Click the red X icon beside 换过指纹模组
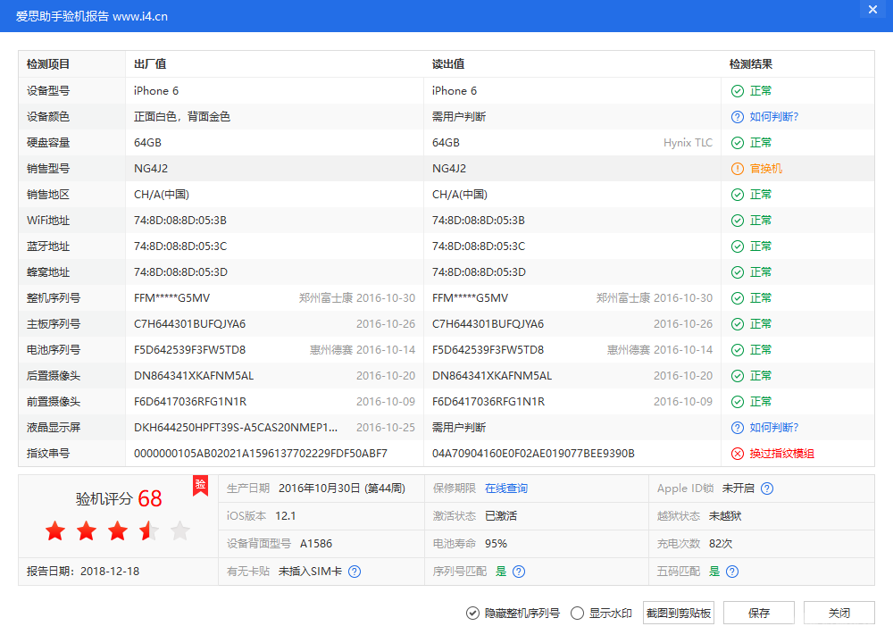The height and width of the screenshot is (643, 893). [737, 454]
